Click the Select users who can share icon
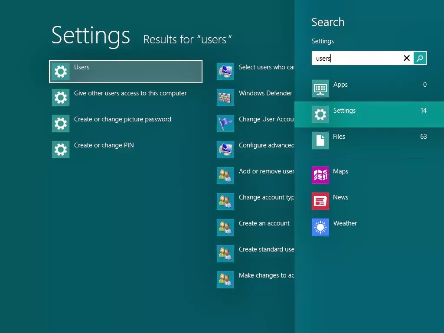This screenshot has width=444, height=333. pyautogui.click(x=225, y=71)
